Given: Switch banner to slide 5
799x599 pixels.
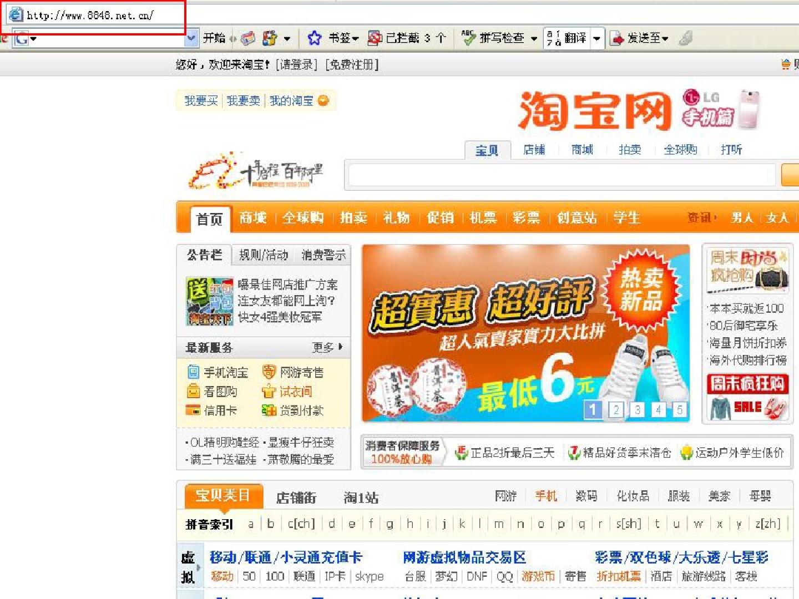Looking at the screenshot, I should pos(680,410).
